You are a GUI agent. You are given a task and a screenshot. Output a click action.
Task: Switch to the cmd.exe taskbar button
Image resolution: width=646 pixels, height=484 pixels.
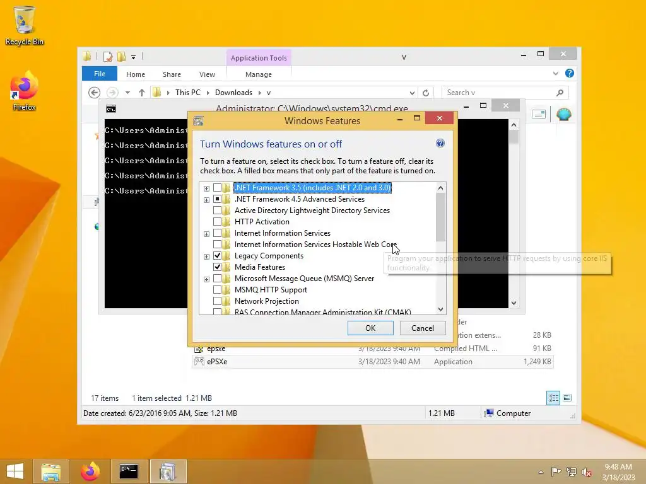(129, 471)
